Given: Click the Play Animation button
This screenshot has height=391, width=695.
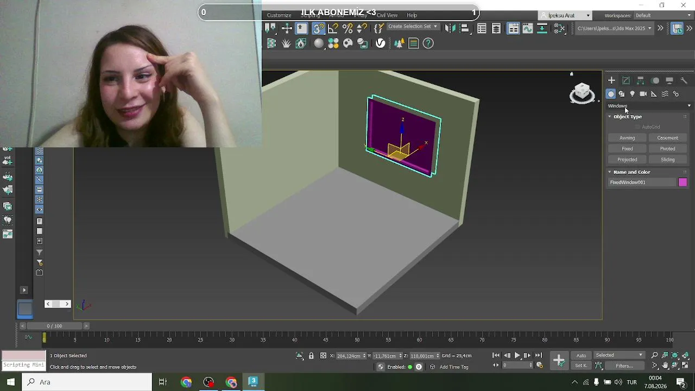Looking at the screenshot, I should [x=517, y=356].
